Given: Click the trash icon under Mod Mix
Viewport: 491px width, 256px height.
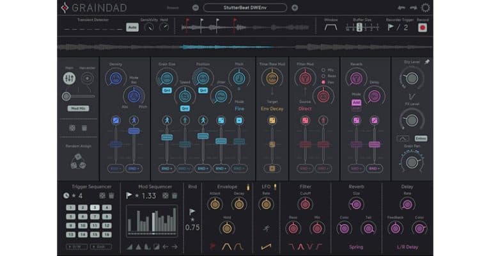Looking at the screenshot, I should [x=84, y=128].
